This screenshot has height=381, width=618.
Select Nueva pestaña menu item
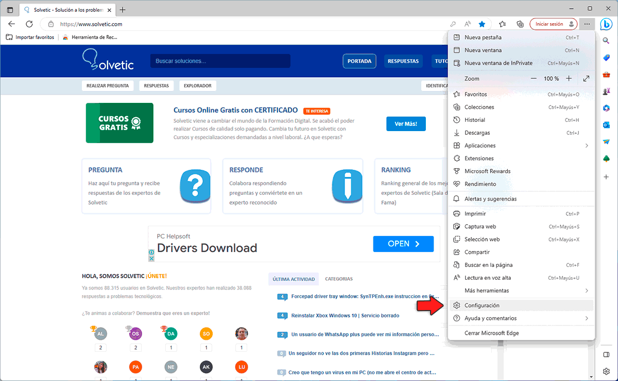(x=521, y=38)
